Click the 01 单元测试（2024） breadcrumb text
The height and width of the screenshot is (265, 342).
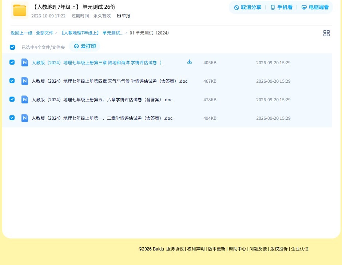pos(149,33)
